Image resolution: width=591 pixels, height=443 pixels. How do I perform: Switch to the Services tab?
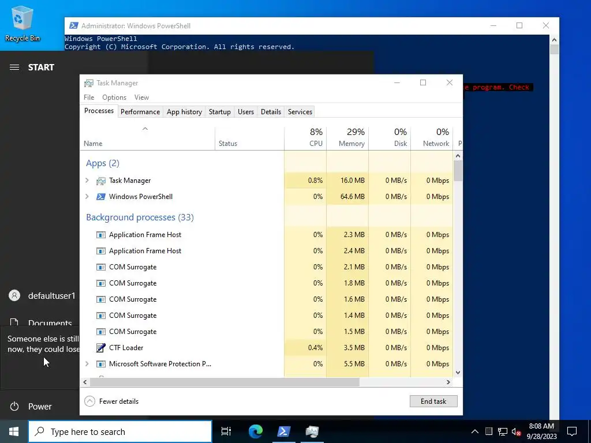pos(300,112)
